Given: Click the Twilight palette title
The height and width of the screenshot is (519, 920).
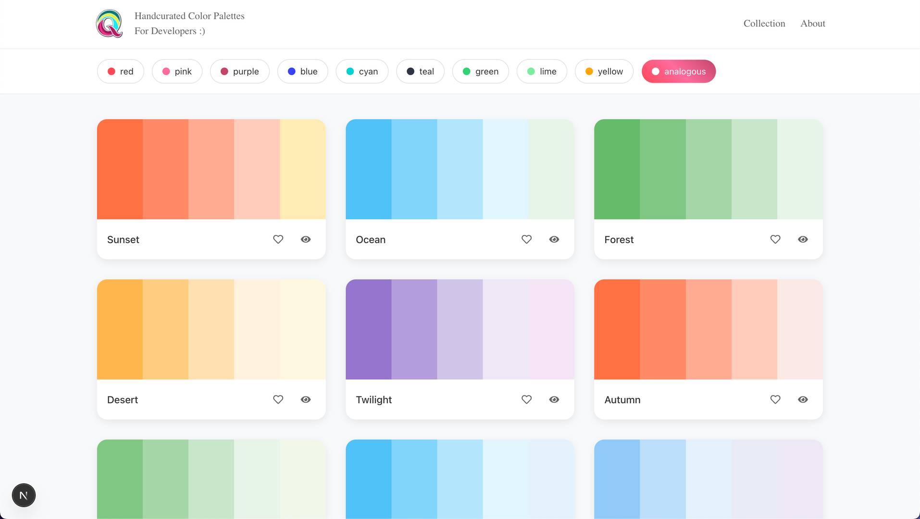Looking at the screenshot, I should tap(374, 399).
